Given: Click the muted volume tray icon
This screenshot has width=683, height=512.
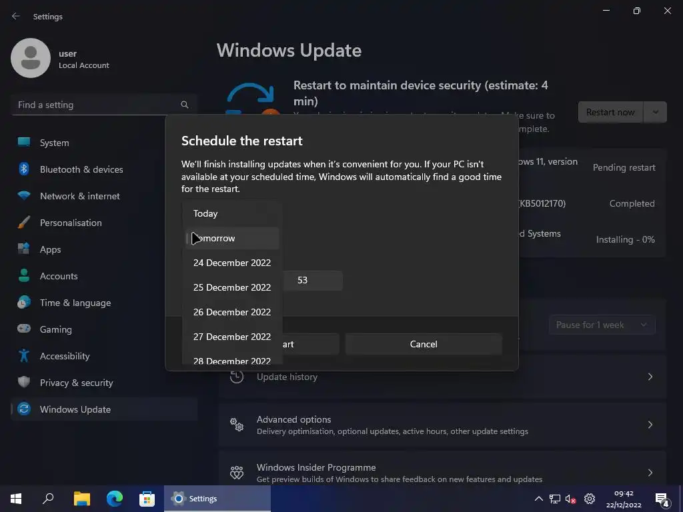Looking at the screenshot, I should tap(571, 499).
